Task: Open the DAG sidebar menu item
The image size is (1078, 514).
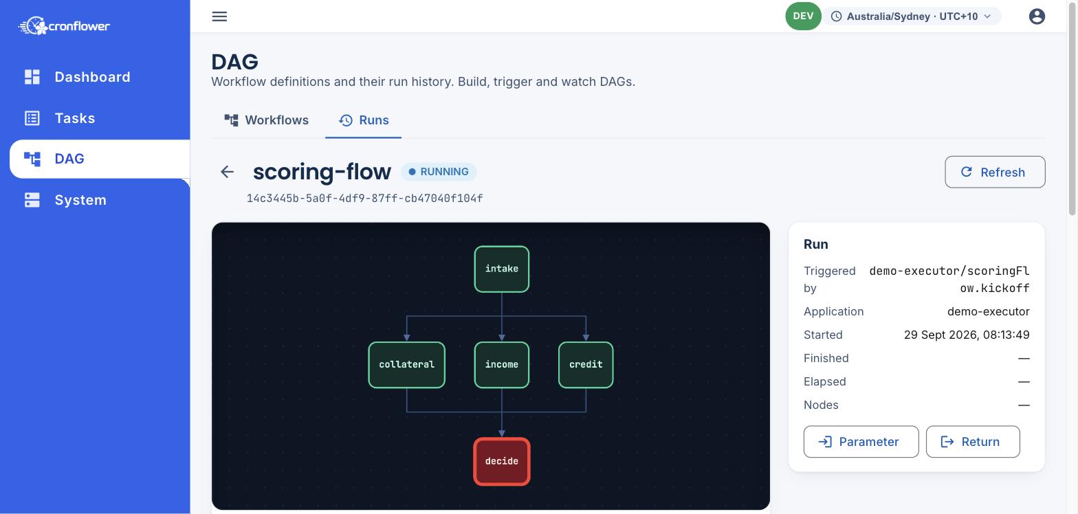Action: pyautogui.click(x=100, y=159)
